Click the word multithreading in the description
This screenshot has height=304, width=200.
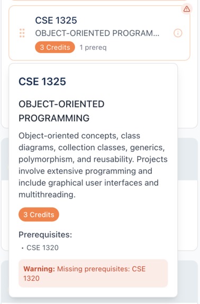pyautogui.click(x=47, y=195)
